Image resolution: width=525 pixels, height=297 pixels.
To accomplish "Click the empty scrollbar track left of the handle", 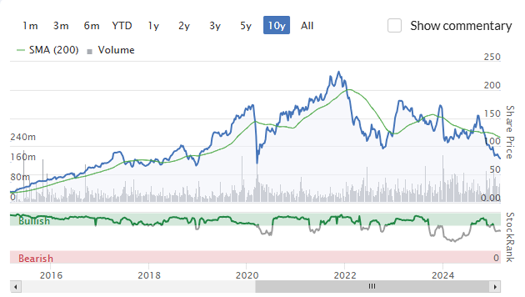I will (138, 287).
